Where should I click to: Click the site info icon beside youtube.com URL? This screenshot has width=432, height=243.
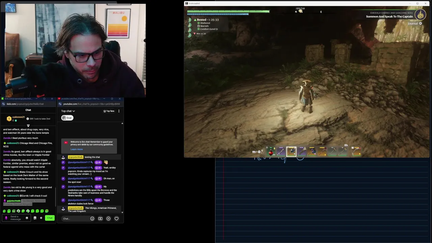60,104
